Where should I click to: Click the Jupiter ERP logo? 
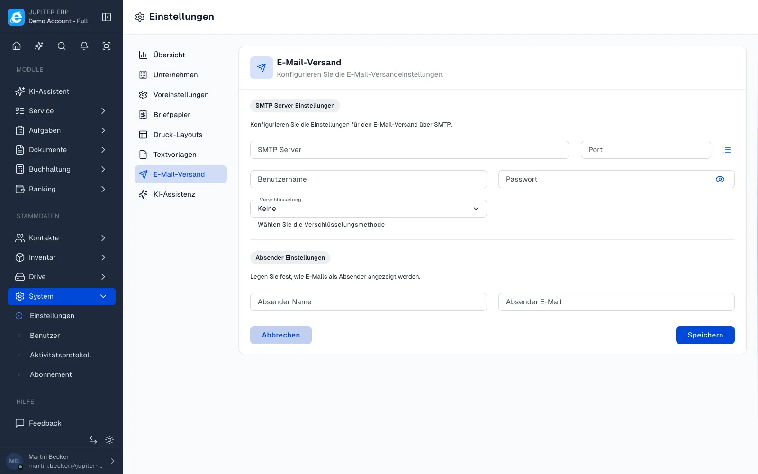16,17
